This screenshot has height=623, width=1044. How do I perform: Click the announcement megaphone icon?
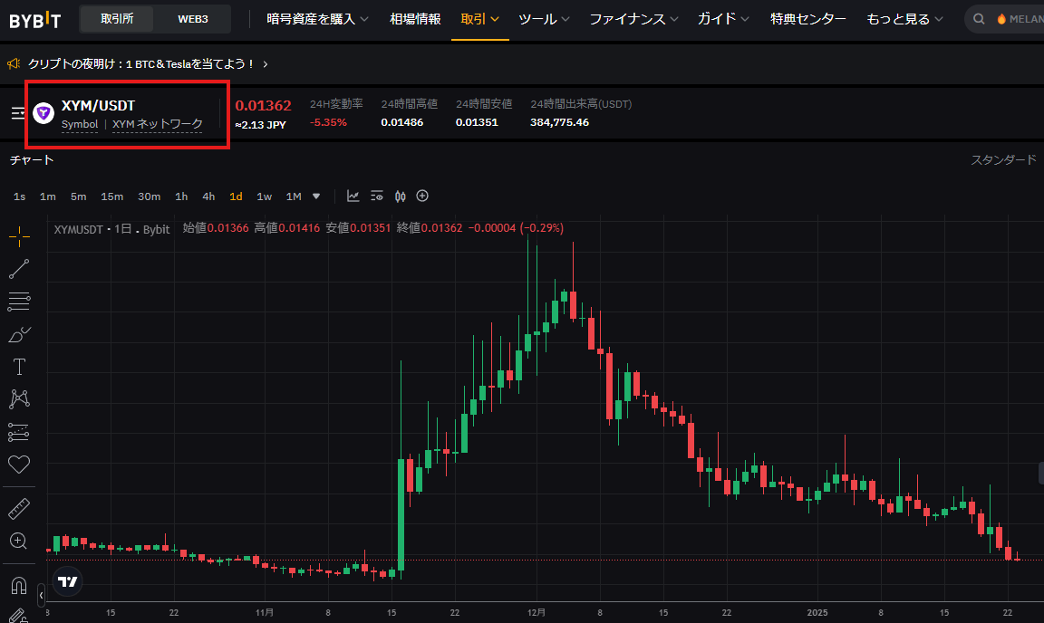(14, 64)
